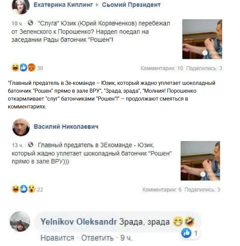
Task: Open the Екатерина Киплинг name link
Action: pyautogui.click(x=63, y=5)
